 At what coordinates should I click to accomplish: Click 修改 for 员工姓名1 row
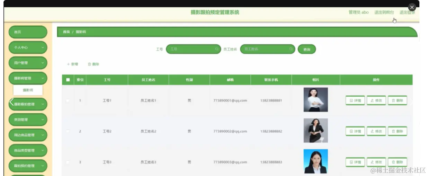[376, 100]
